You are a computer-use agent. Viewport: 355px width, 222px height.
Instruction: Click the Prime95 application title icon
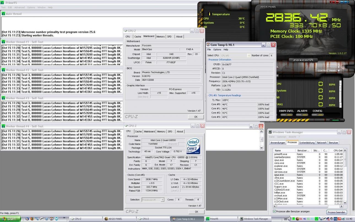[2, 2]
